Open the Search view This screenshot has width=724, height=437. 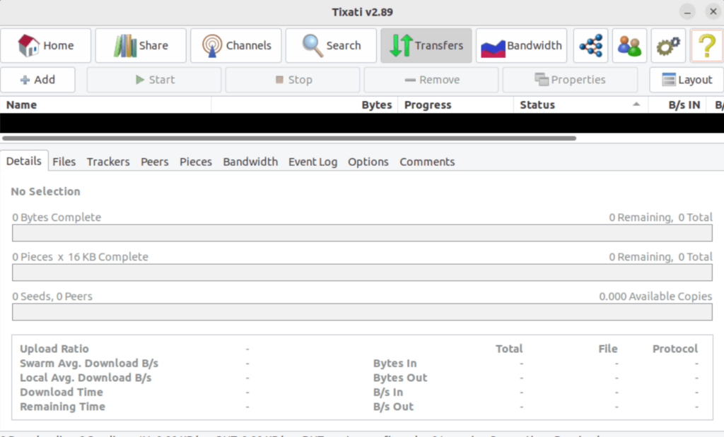pyautogui.click(x=331, y=46)
